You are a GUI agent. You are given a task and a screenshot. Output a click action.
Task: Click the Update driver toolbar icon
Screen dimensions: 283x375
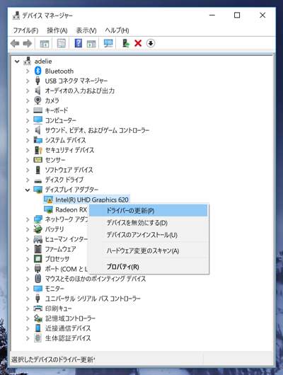point(126,43)
